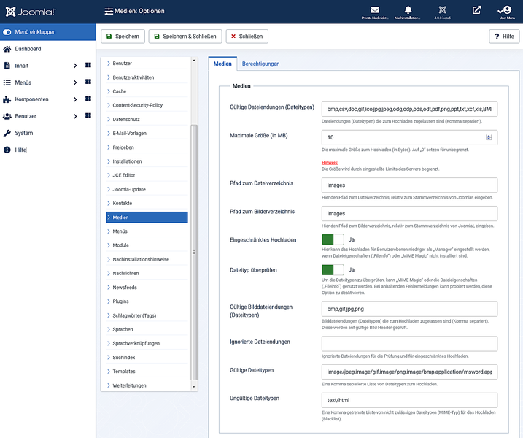Open Suchindex options in list
Viewport: 523px width, 438px height.
tap(147, 357)
